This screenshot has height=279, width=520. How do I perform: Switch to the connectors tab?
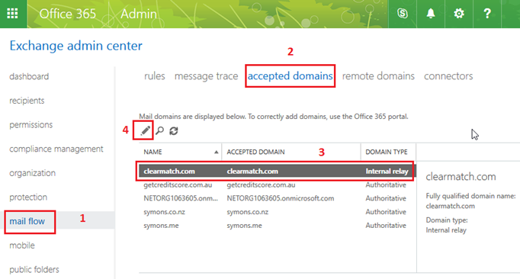click(448, 76)
